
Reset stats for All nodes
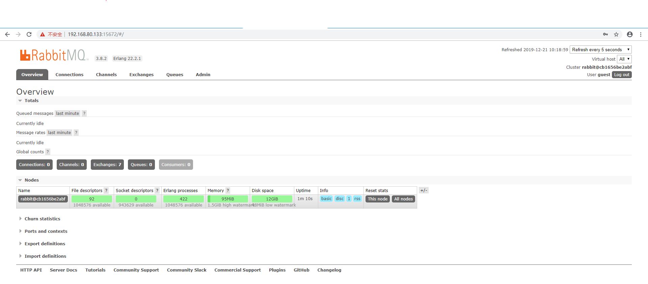[404, 199]
